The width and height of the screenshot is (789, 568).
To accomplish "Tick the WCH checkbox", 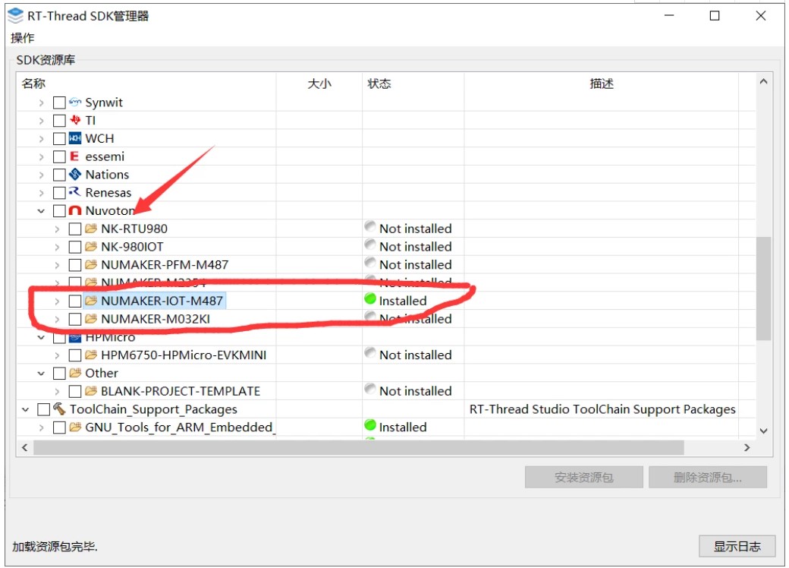I will [59, 139].
